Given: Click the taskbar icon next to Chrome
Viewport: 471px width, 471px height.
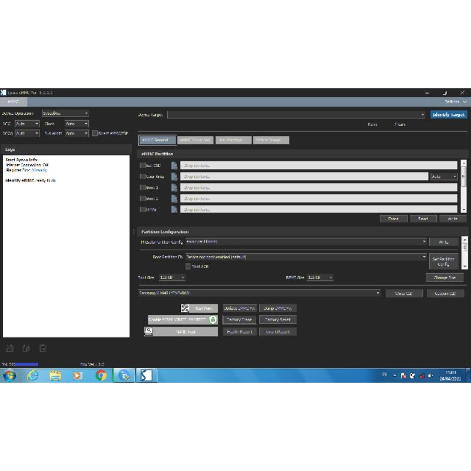Looking at the screenshot, I should coord(124,376).
